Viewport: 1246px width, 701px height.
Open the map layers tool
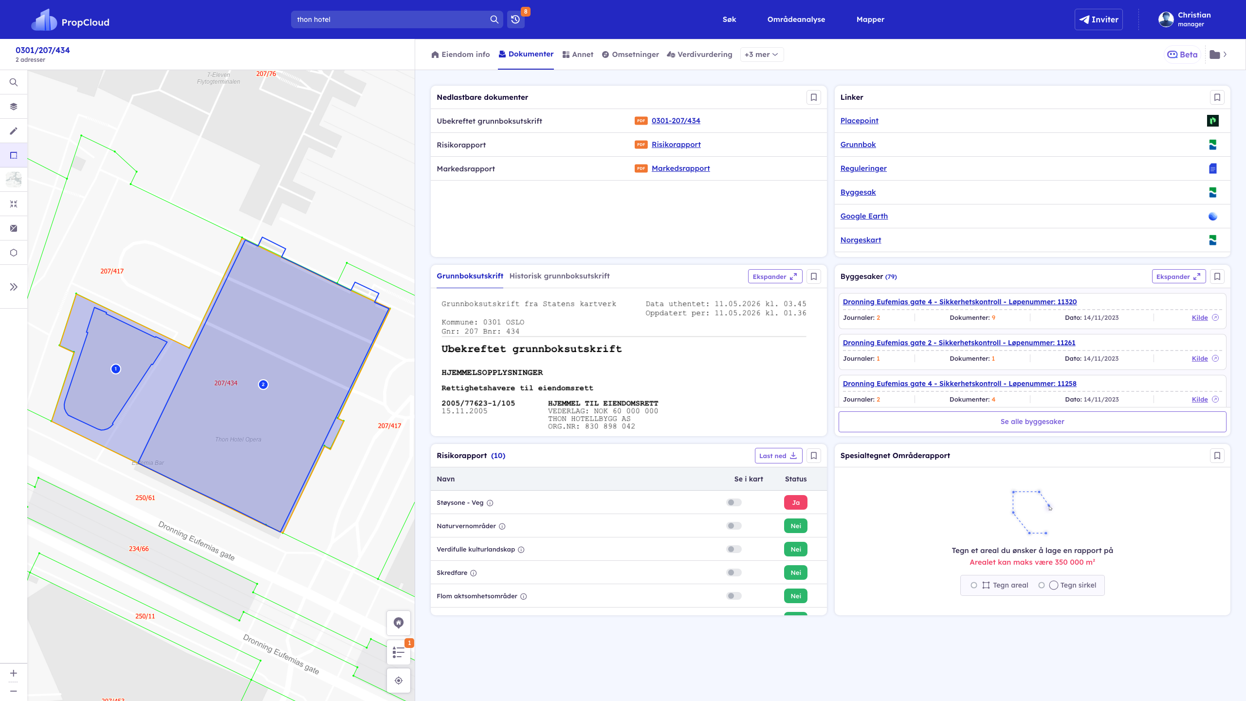click(x=14, y=107)
